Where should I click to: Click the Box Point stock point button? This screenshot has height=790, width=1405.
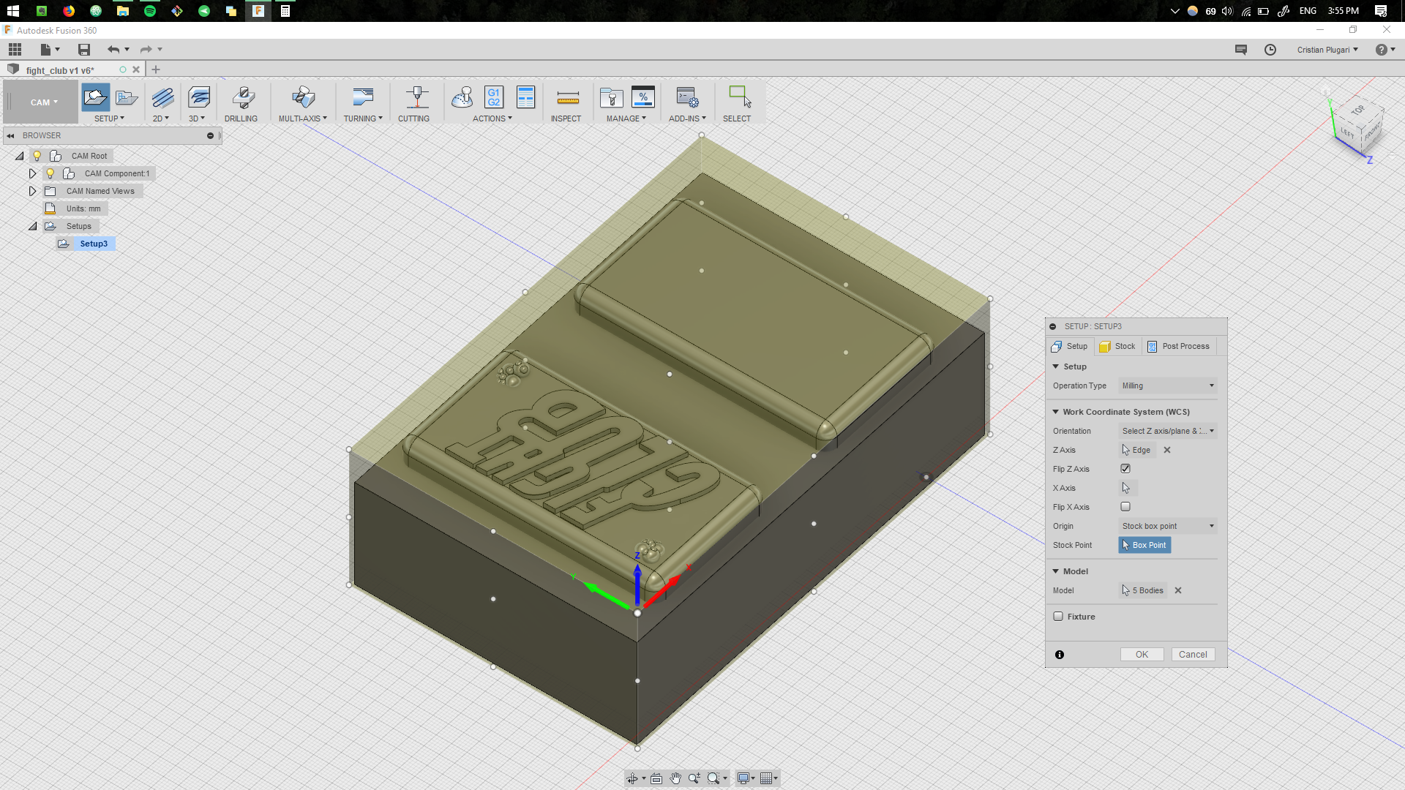point(1144,545)
